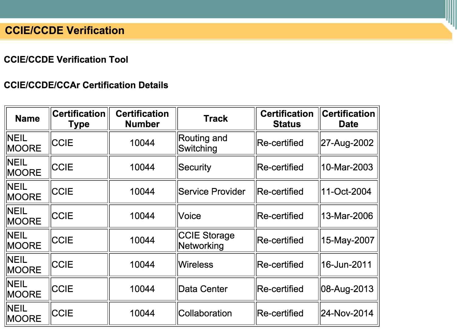Viewport: 457px width, 331px height.
Task: Click the date 13-Mar-2006
Action: coord(347,216)
